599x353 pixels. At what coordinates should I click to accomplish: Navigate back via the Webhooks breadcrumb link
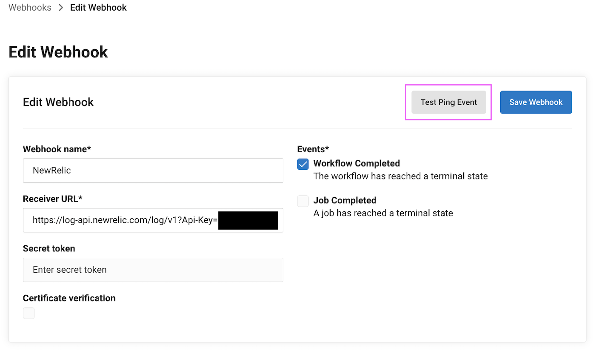pos(29,7)
